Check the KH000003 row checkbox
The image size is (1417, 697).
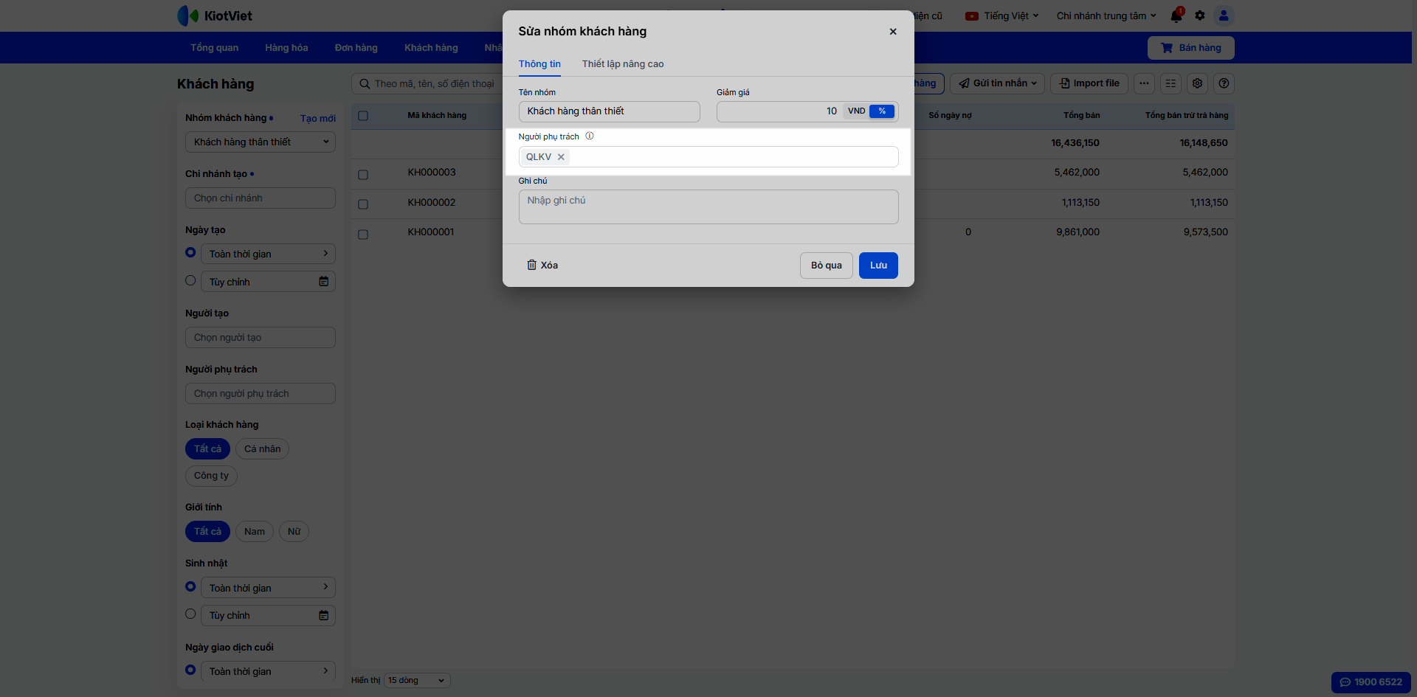click(363, 175)
